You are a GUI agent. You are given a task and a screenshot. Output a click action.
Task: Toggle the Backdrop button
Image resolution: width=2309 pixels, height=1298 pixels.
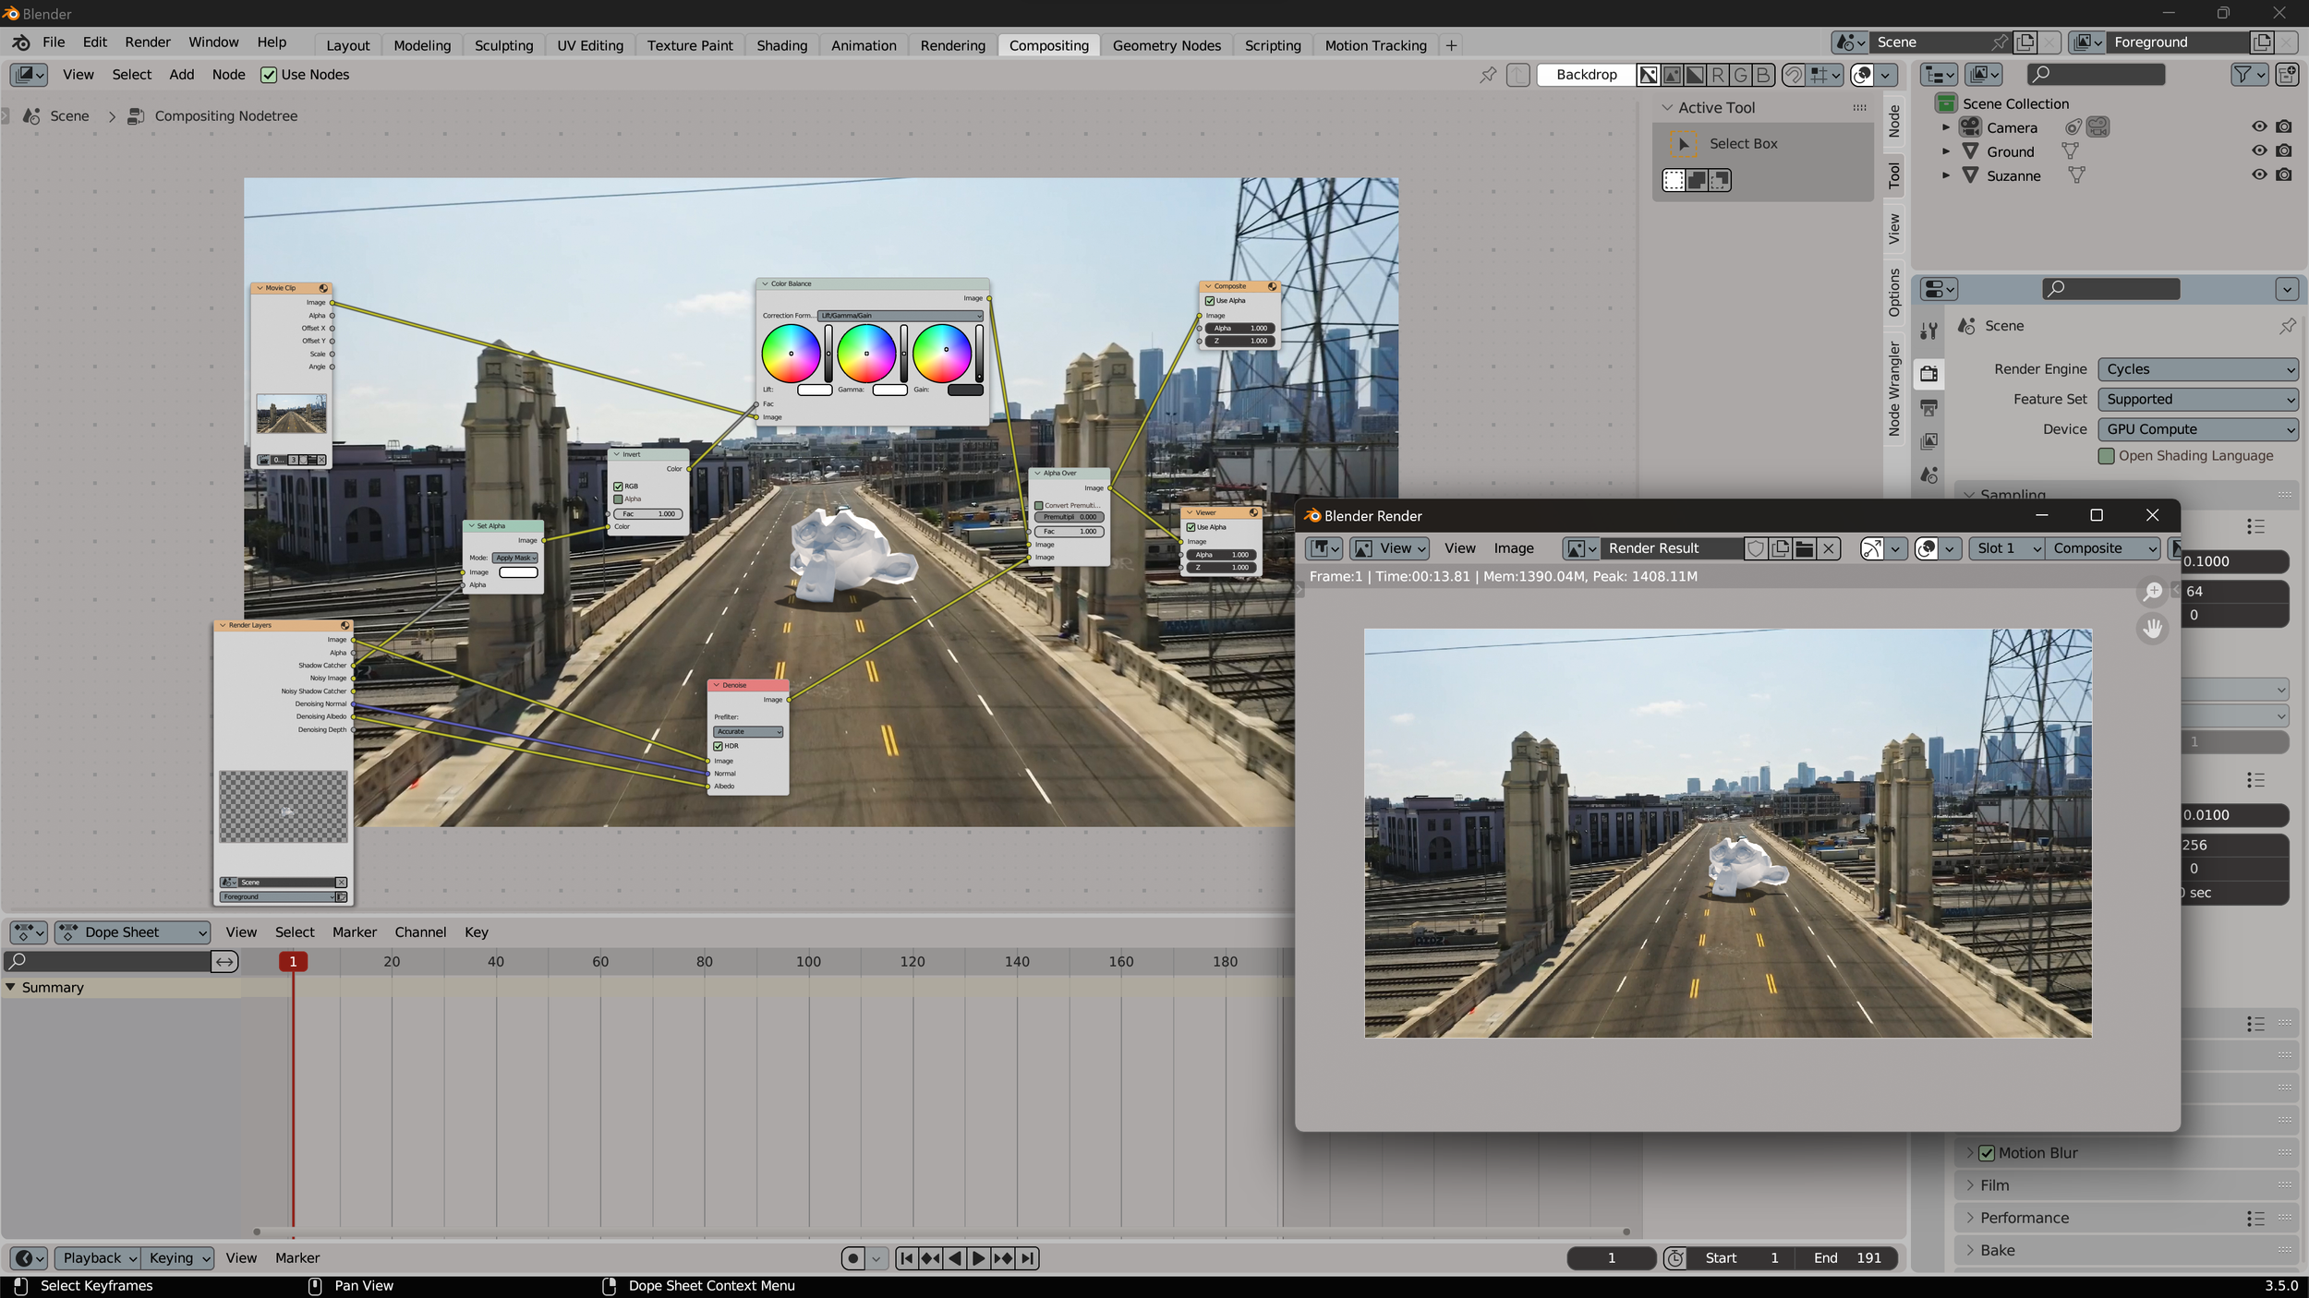(1586, 75)
